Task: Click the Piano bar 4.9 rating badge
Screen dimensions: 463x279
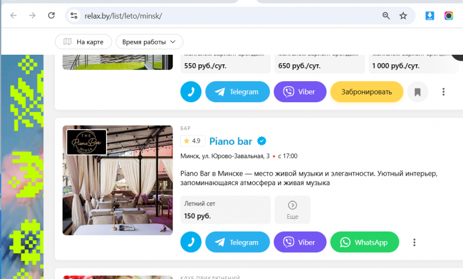Action: tap(192, 141)
